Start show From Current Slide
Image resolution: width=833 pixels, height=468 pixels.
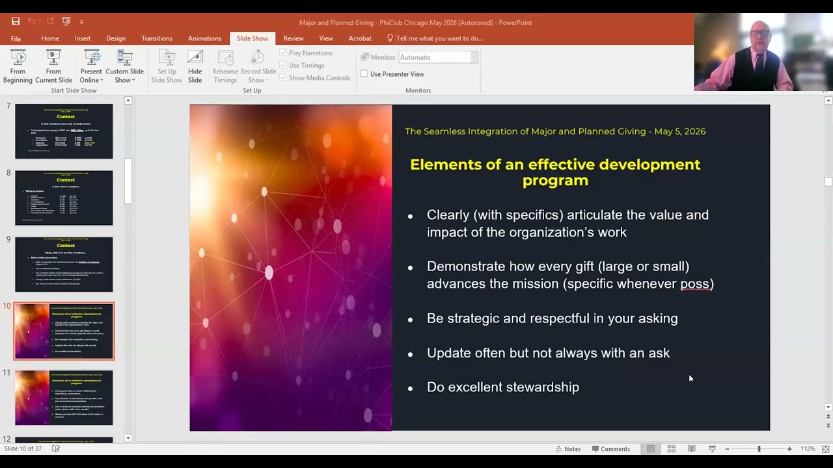[x=53, y=67]
